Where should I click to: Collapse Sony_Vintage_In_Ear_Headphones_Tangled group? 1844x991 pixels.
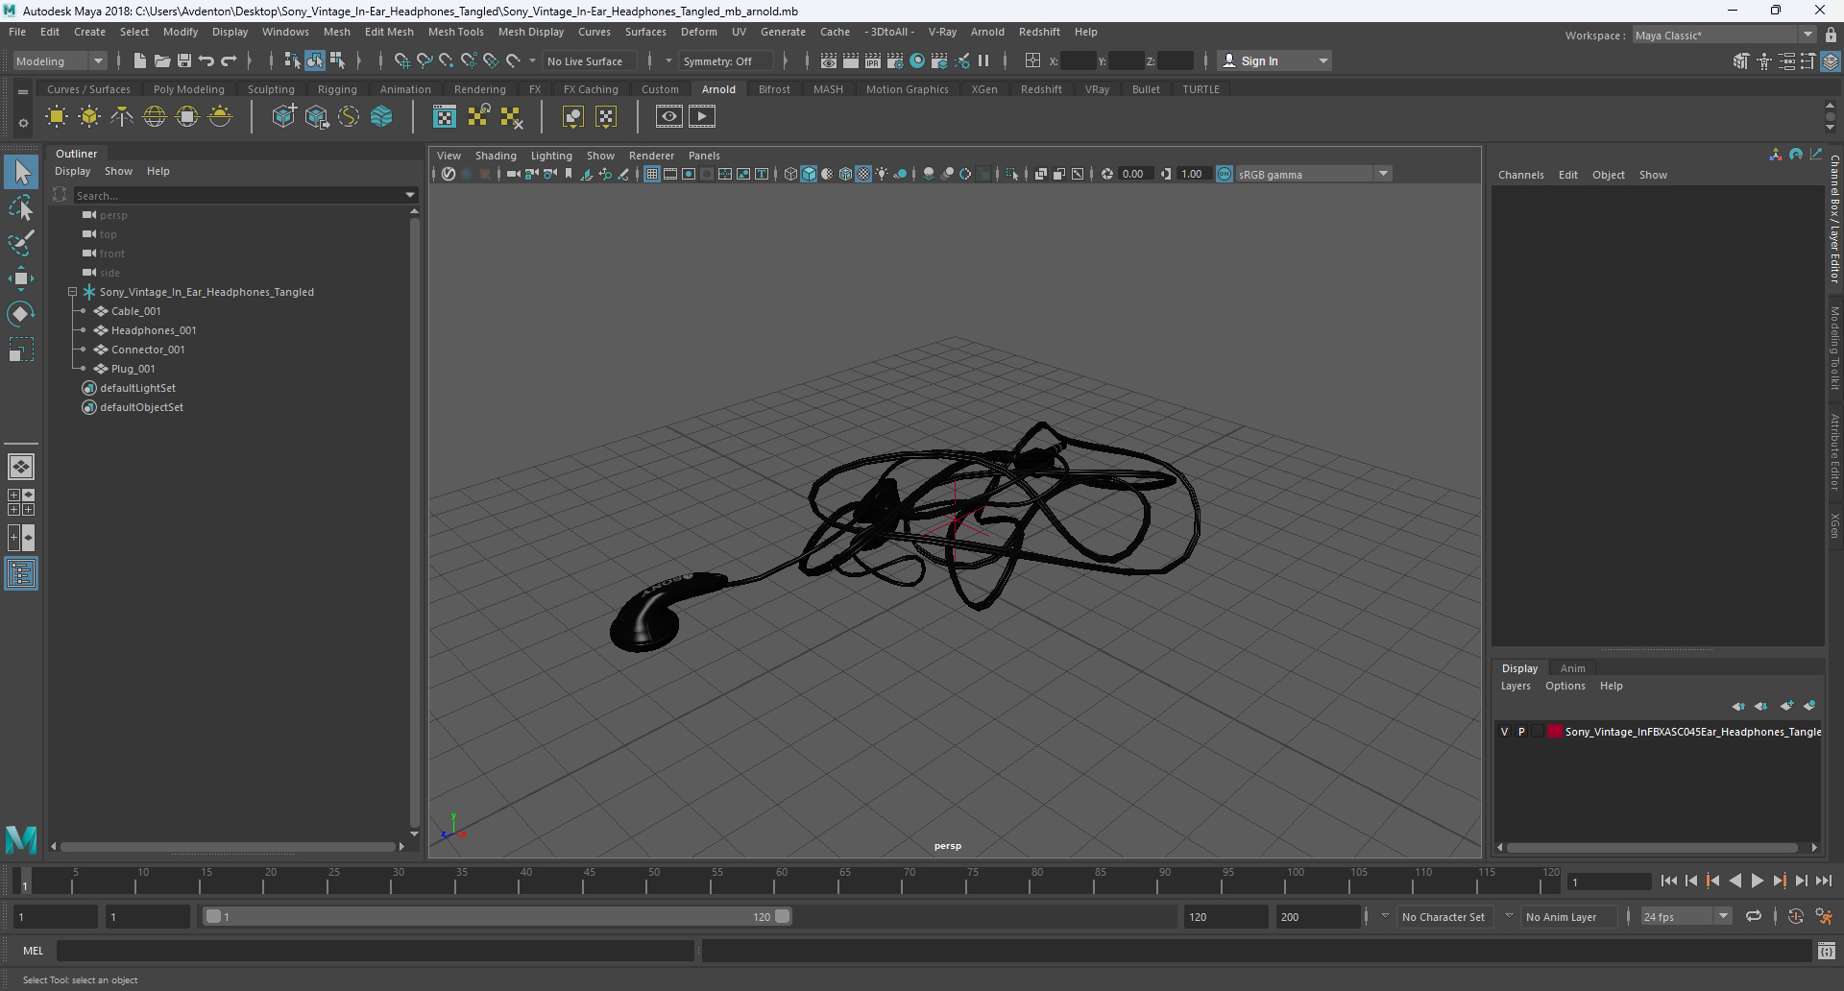[x=72, y=292]
